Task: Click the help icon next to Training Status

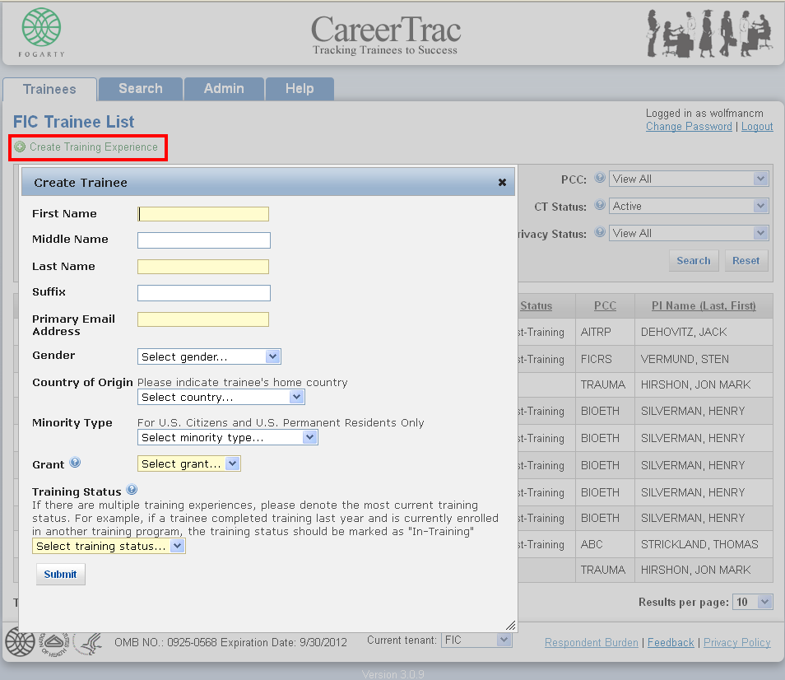Action: click(x=132, y=490)
